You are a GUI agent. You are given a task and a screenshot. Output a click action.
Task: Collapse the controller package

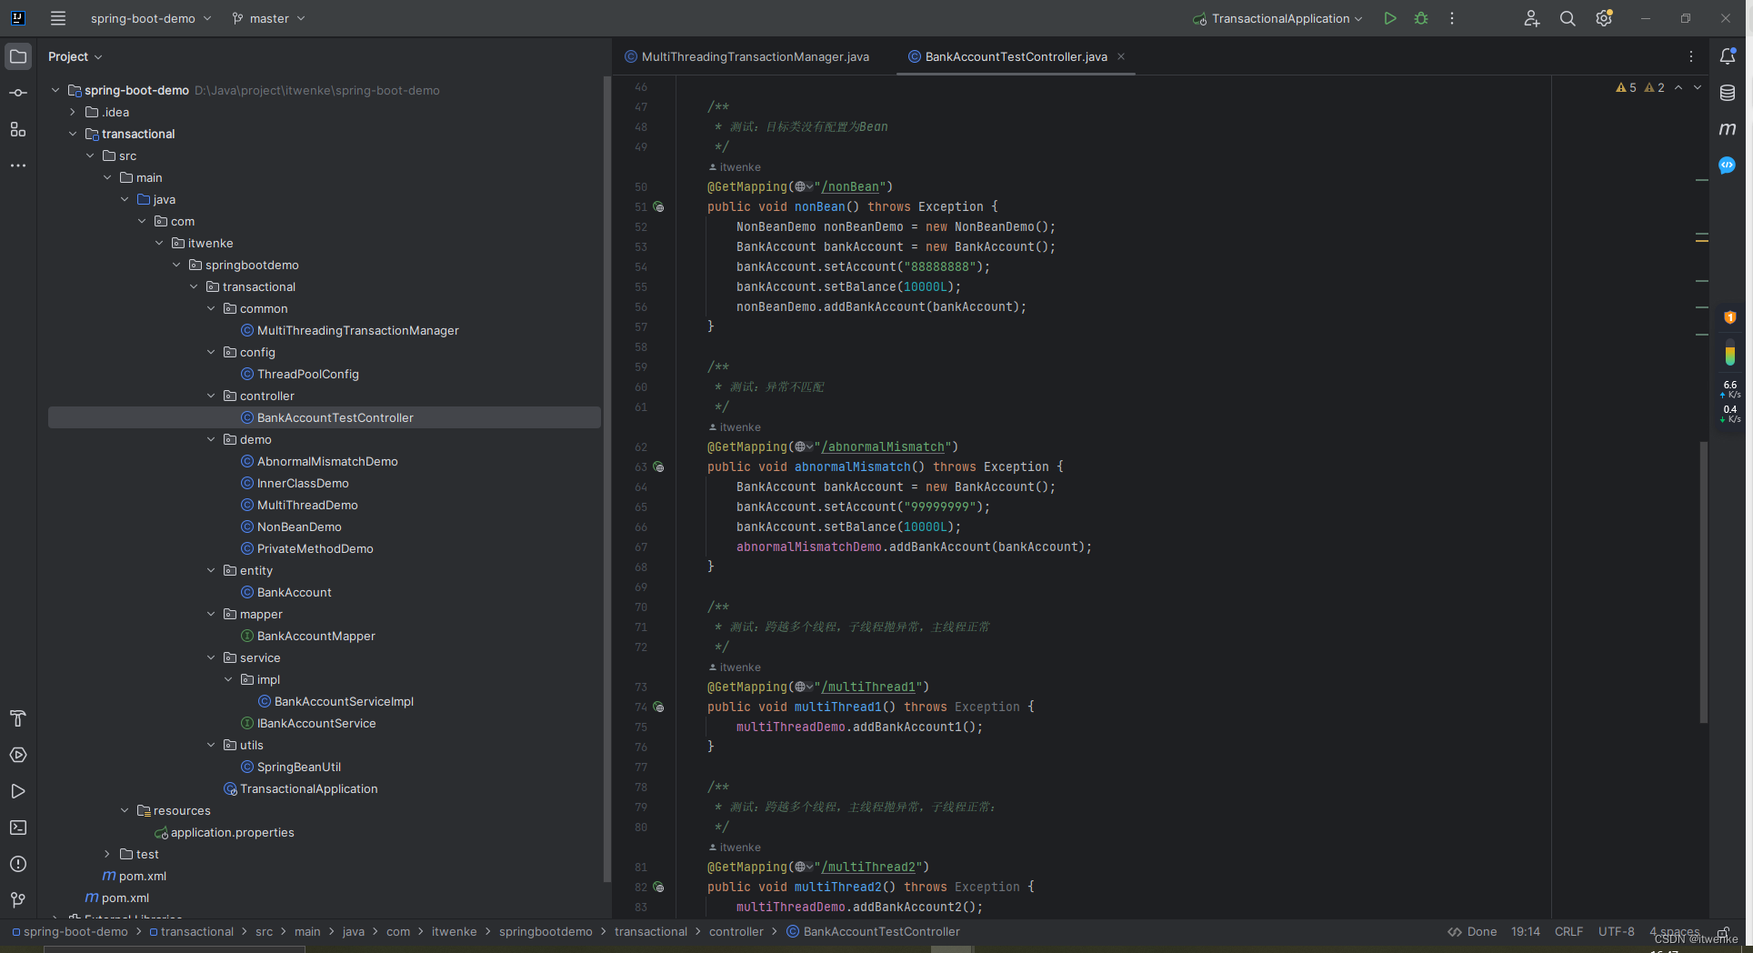pyautogui.click(x=211, y=396)
